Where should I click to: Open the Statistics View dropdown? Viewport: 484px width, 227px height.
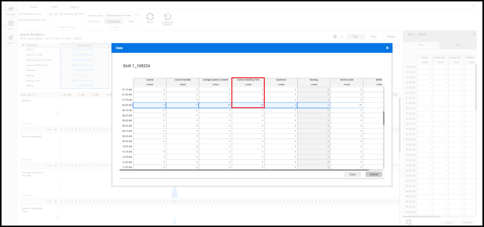tap(122, 15)
